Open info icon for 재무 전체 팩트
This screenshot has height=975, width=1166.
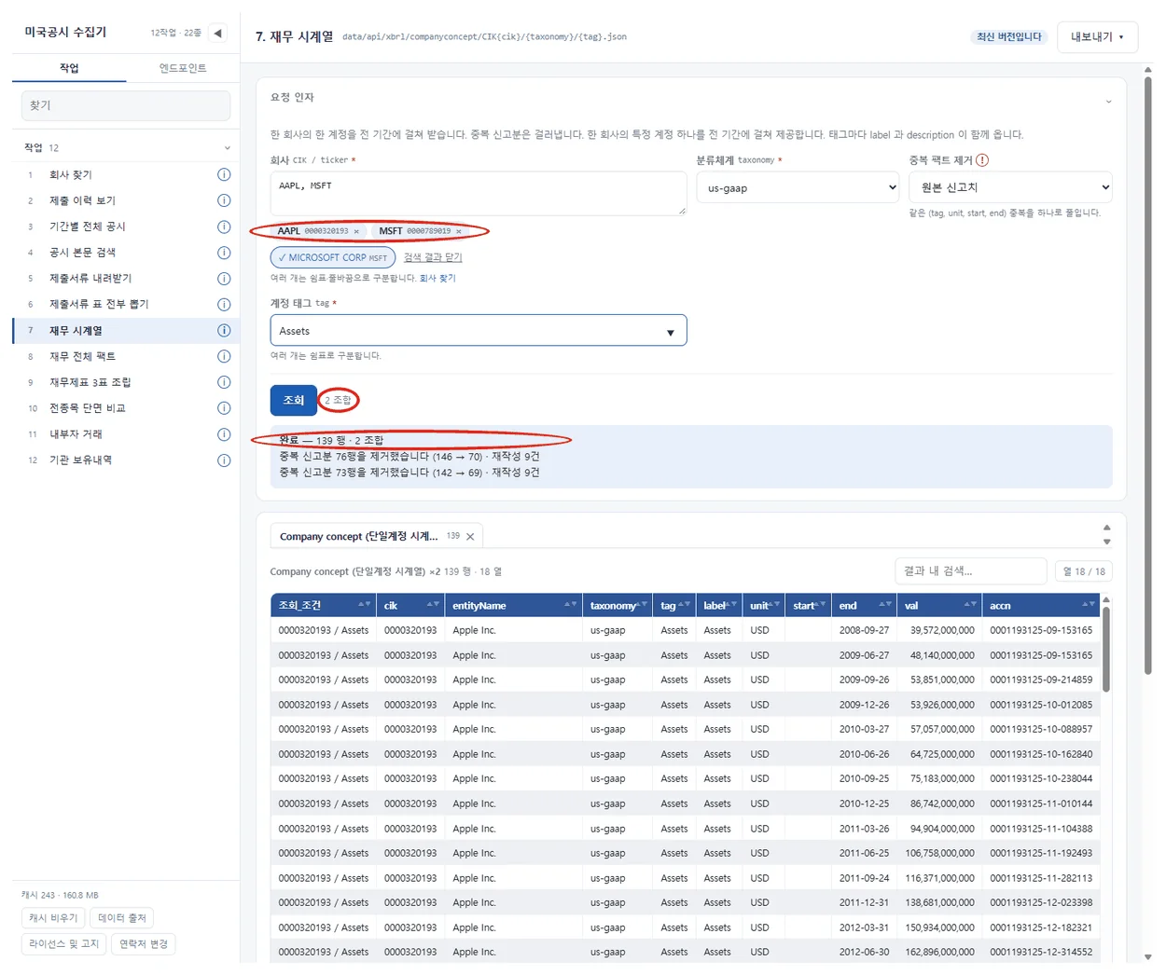[224, 356]
